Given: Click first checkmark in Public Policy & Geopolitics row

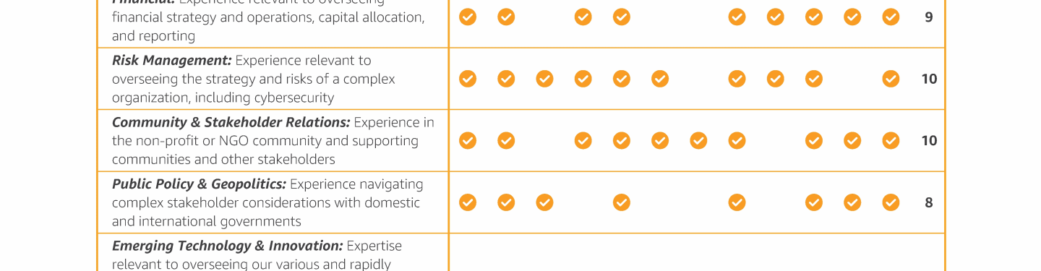Looking at the screenshot, I should (x=468, y=202).
